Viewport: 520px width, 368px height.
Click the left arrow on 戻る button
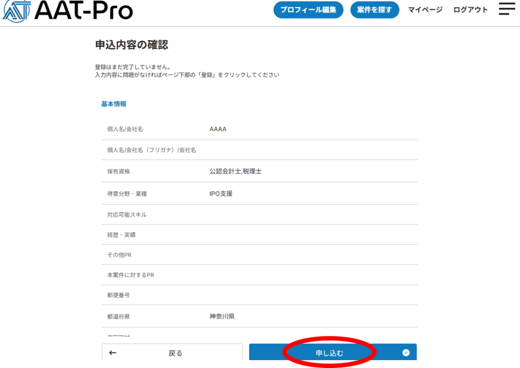pyautogui.click(x=113, y=353)
